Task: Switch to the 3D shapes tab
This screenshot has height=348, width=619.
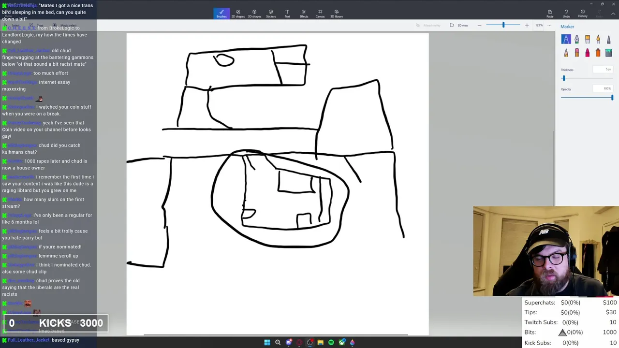Action: [254, 14]
